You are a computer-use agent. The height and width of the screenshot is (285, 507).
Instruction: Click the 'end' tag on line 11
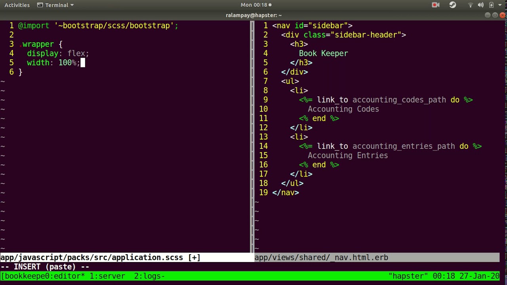(x=319, y=118)
